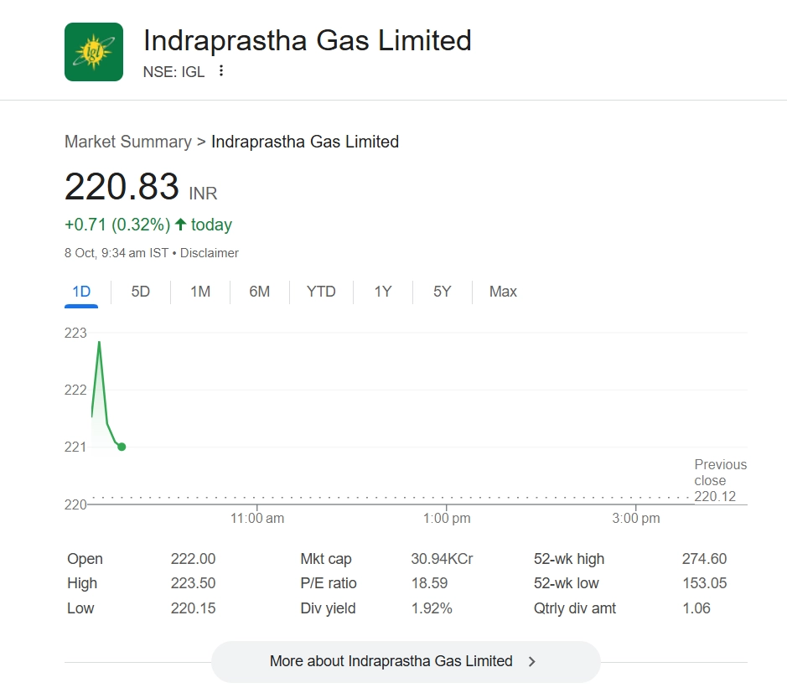Click More about Indraprastha Gas Limited button

[x=406, y=661]
